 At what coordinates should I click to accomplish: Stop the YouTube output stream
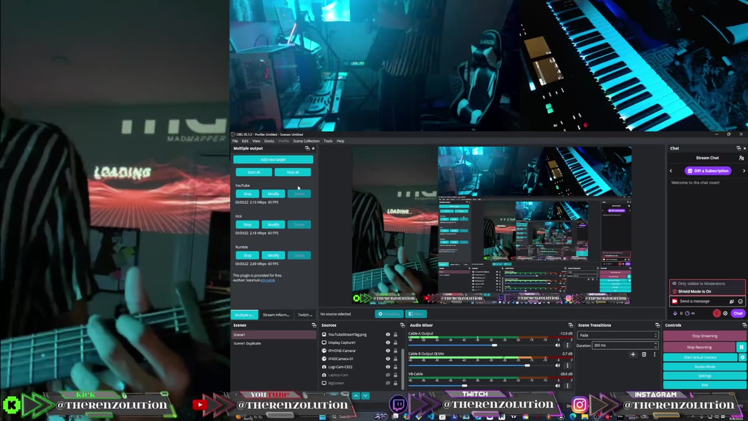pos(247,194)
